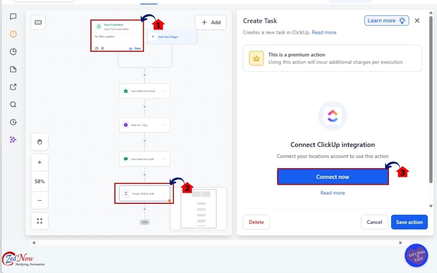Select the Create ClickUp Task node
This screenshot has height=273, width=437.
click(145, 194)
